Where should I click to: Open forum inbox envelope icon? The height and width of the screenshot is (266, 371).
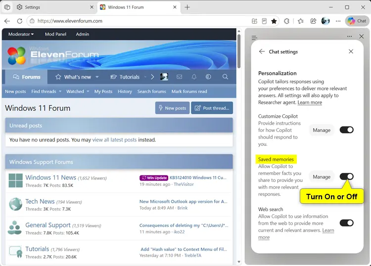(180, 77)
